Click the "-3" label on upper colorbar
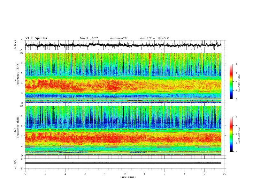 pos(236,64)
